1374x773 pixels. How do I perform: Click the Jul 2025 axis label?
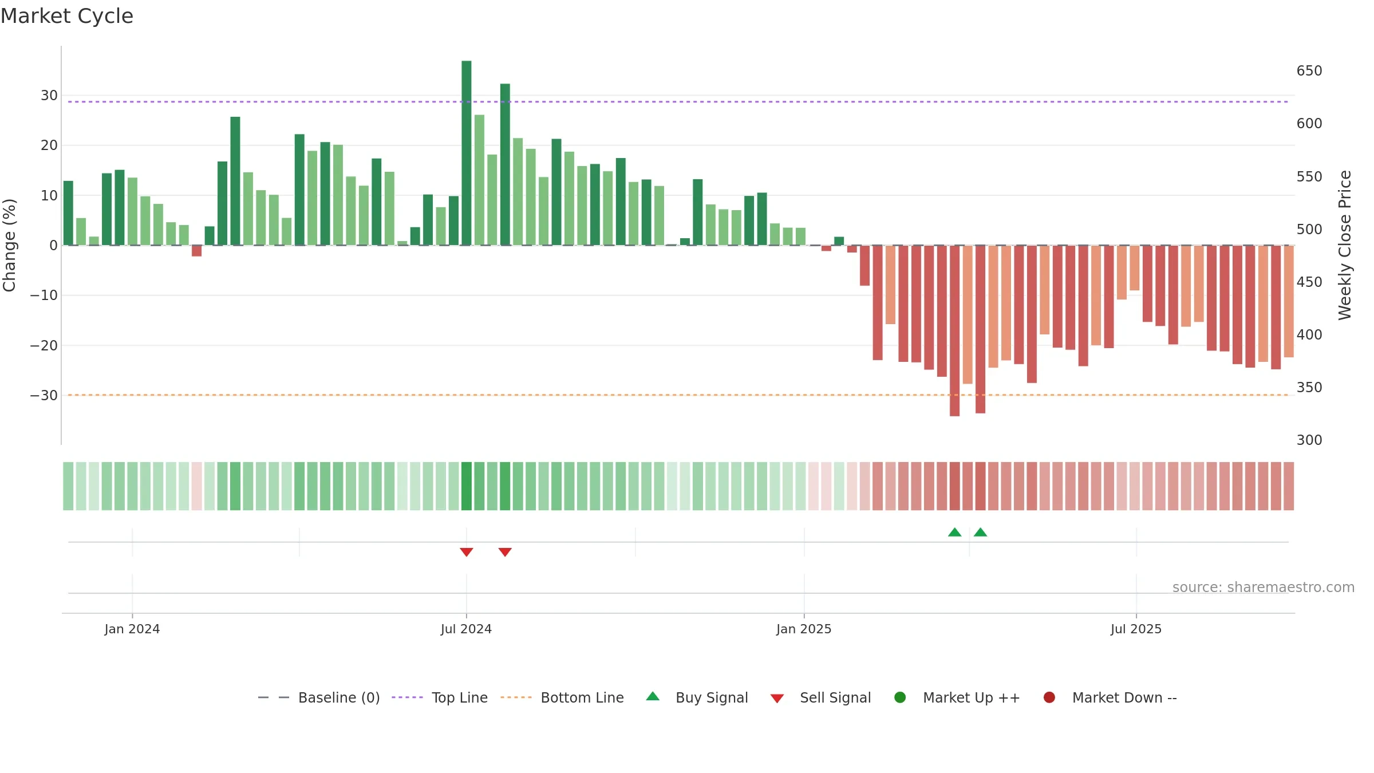pos(1136,629)
